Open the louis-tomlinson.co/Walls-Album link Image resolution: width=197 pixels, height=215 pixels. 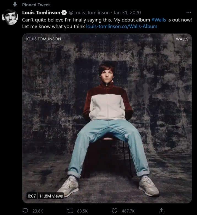point(122,26)
